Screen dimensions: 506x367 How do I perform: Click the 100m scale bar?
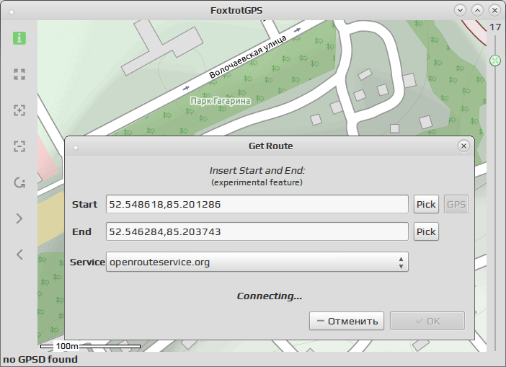coord(90,346)
